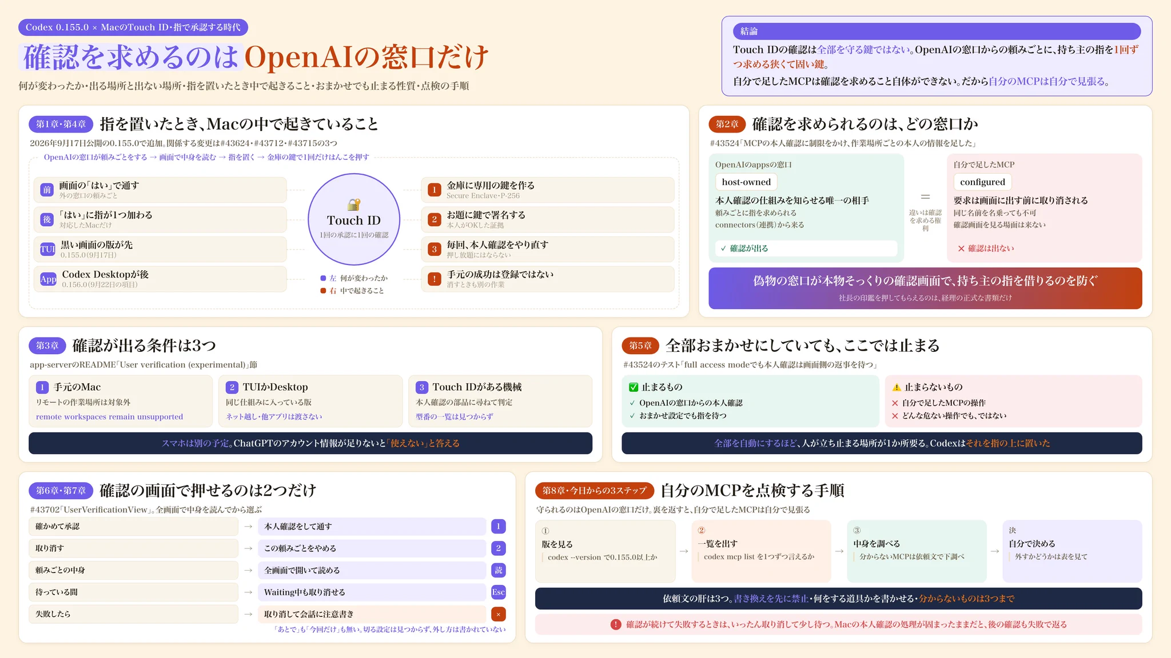Image resolution: width=1171 pixels, height=658 pixels.
Task: Click the 第3章 chapter pill
Action: tap(47, 346)
